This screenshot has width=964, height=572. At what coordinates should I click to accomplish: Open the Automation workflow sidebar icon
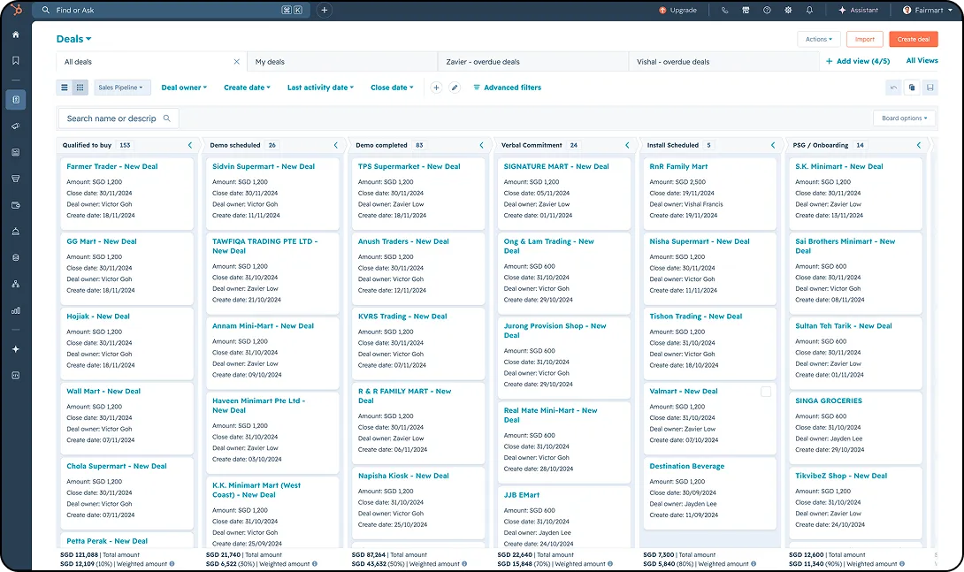[16, 284]
